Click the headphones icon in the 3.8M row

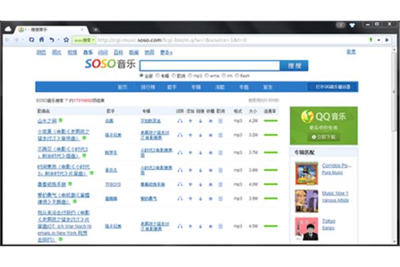pyautogui.click(x=180, y=170)
